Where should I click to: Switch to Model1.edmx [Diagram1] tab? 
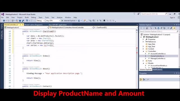coord(33,25)
